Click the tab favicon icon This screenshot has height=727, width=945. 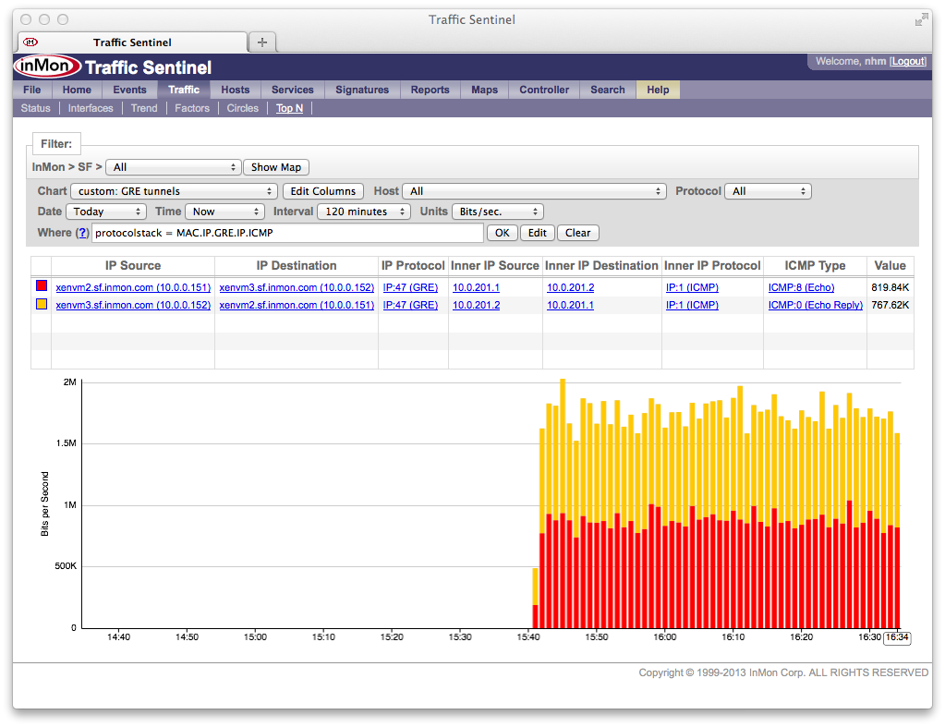[30, 42]
